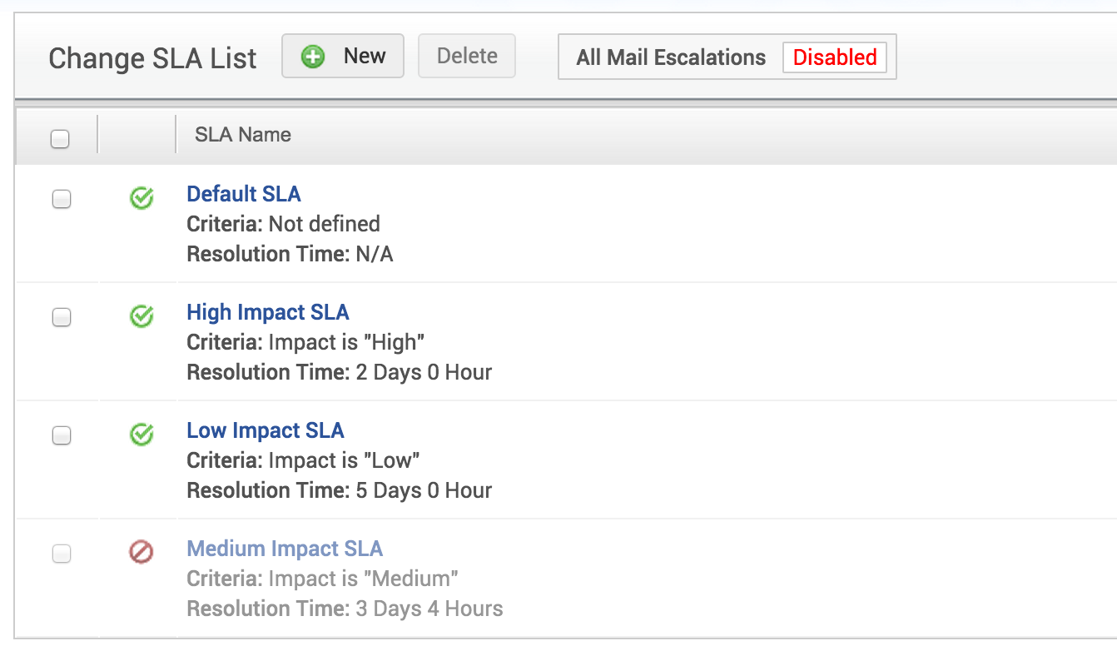The height and width of the screenshot is (646, 1117).
Task: Click the green status icon beside High Impact SLA
Action: pyautogui.click(x=141, y=316)
